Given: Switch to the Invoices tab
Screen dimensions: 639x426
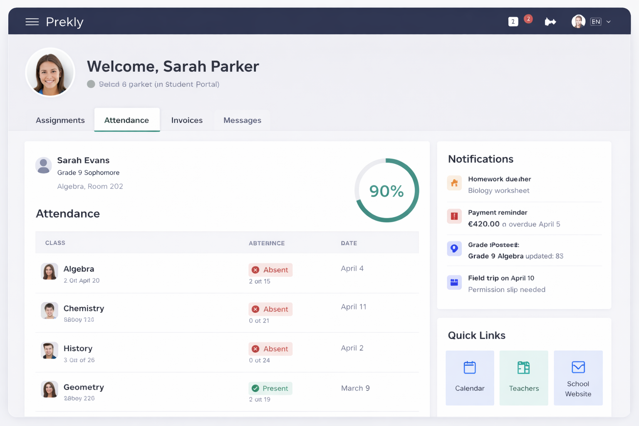Looking at the screenshot, I should click(x=187, y=120).
